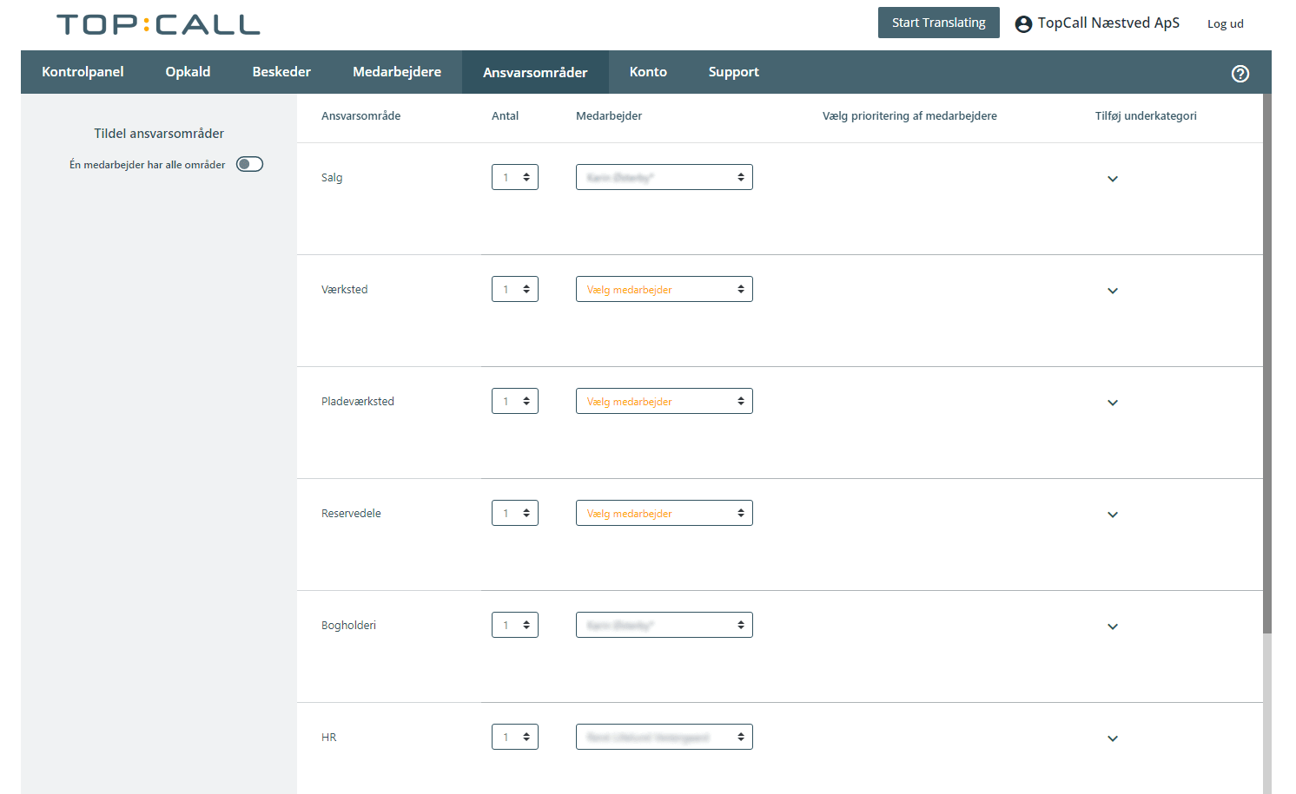Select the Ansvarsområder tab
The width and height of the screenshot is (1296, 794).
point(535,72)
